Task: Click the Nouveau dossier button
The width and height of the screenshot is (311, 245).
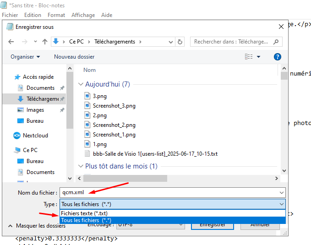Action: point(74,57)
